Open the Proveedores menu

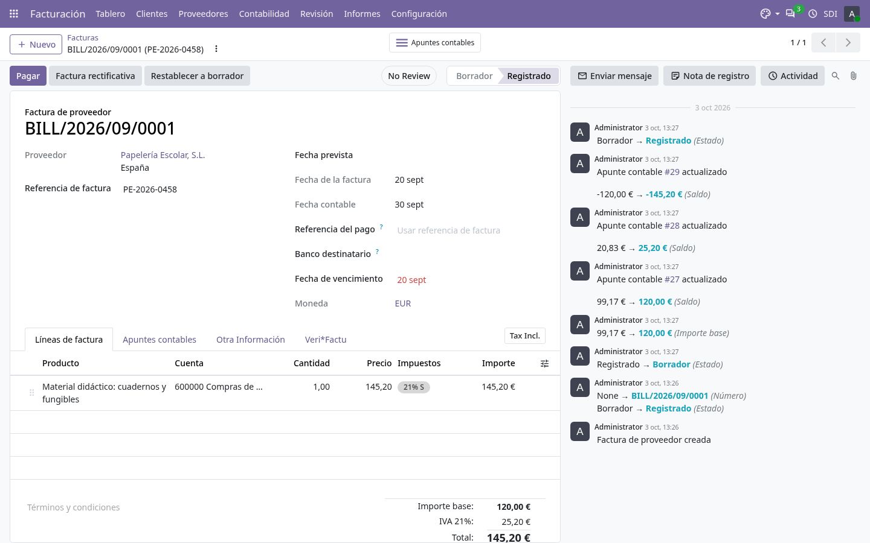[203, 13]
